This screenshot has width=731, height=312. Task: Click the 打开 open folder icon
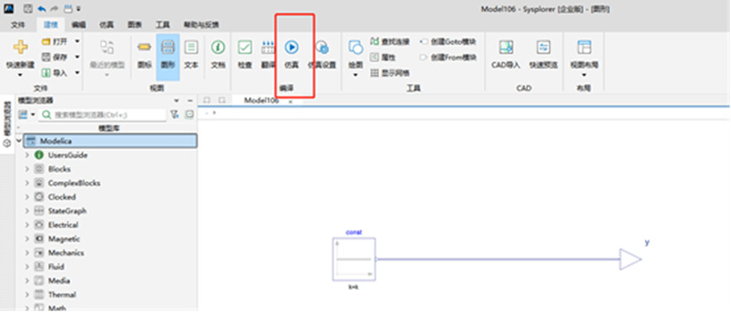coord(46,41)
